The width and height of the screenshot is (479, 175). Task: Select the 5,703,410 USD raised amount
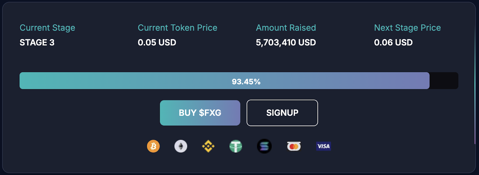[286, 42]
